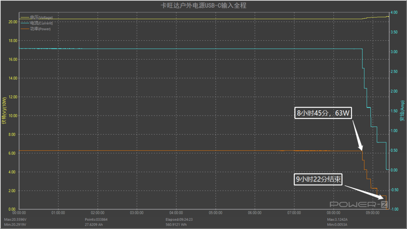Image resolution: width=407 pixels, height=229 pixels.
Task: Click the 08:00:00 time axis tick
Action: tap(334, 213)
